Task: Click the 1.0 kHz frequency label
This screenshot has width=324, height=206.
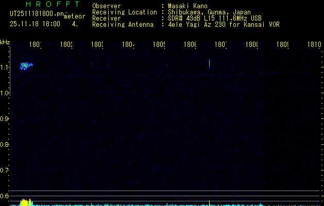Action: click(x=4, y=93)
